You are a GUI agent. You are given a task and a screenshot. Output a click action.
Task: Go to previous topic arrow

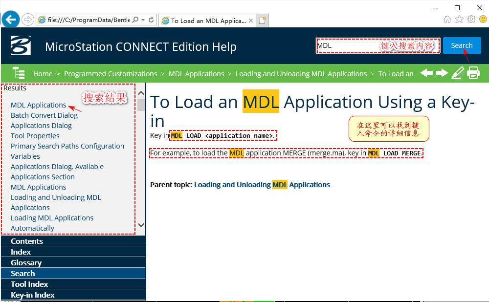pyautogui.click(x=426, y=73)
